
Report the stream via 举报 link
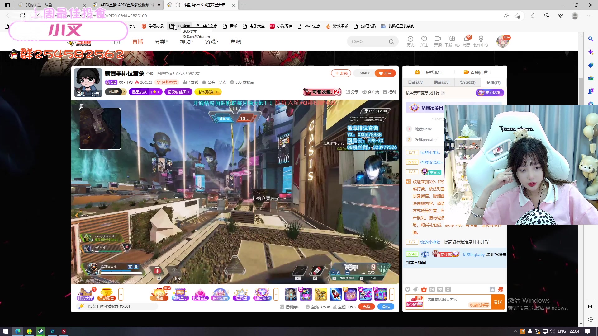tap(150, 73)
